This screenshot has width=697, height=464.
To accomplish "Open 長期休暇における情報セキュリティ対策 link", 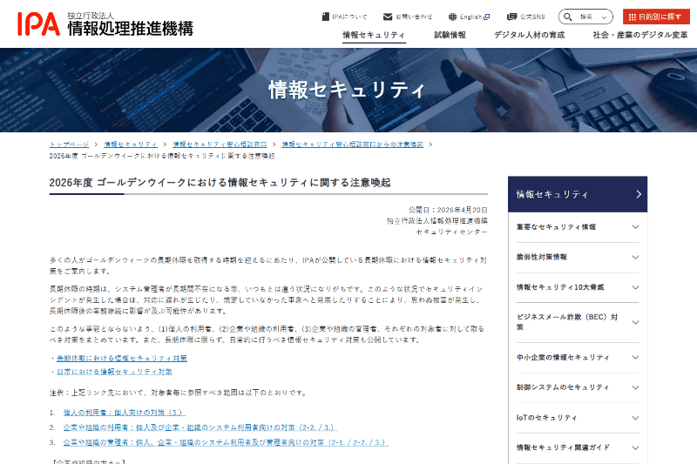I will pos(122,359).
